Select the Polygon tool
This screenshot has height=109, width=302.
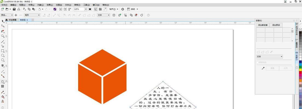(x=2, y=60)
